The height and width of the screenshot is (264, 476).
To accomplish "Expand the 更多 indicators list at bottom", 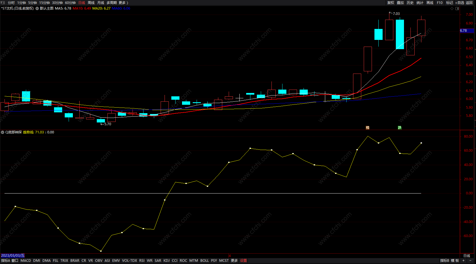I will (x=234, y=261).
